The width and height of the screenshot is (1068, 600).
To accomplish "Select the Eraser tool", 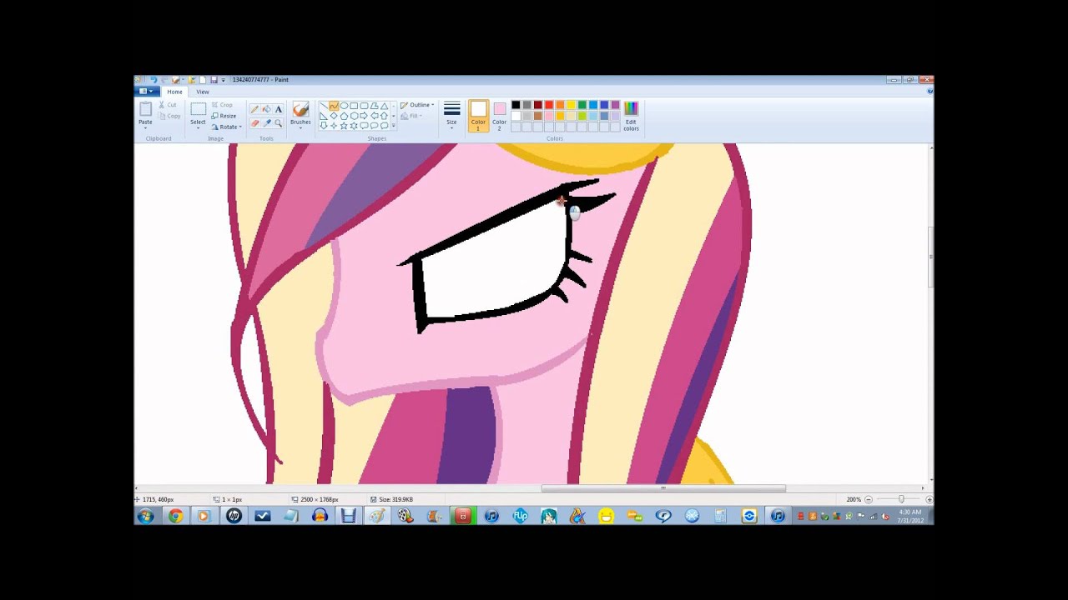I will [254, 123].
